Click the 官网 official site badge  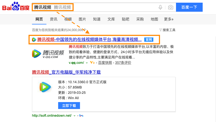pos(149,40)
